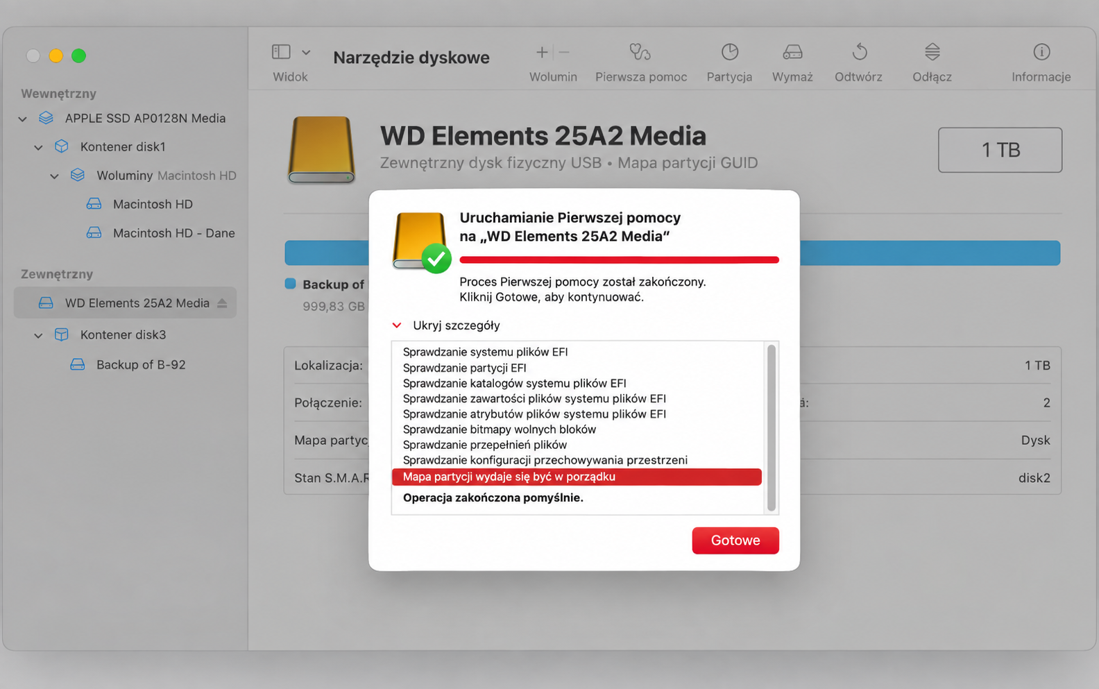Select the line 'Mapa partycji wydaje się być w porządku'
The width and height of the screenshot is (1099, 689).
tap(577, 477)
